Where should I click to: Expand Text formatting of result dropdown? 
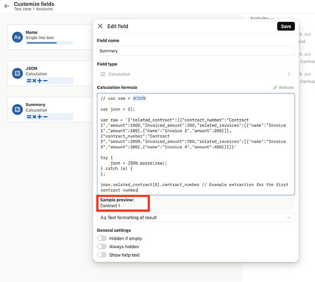(x=196, y=218)
